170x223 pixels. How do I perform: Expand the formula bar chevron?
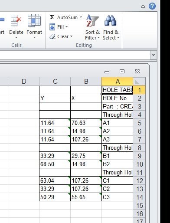153,55
